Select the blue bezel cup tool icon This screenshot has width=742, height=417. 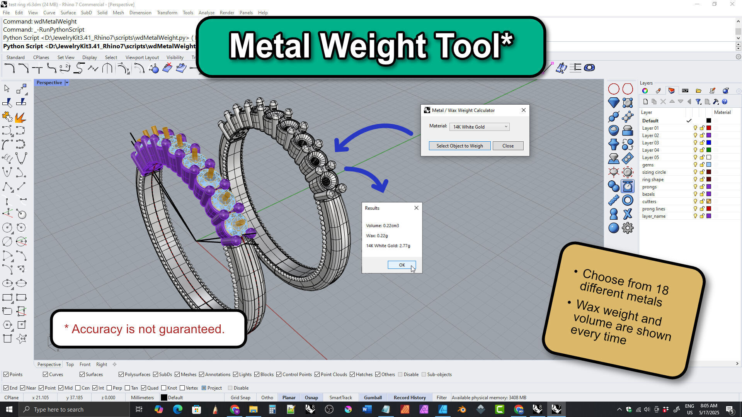coord(614,131)
